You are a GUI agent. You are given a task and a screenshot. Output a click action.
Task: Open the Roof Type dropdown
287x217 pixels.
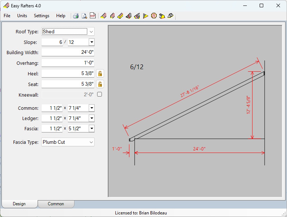tap(91, 32)
